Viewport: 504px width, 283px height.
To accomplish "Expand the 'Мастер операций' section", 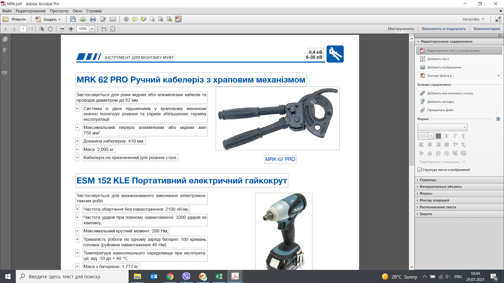I will 459,200.
